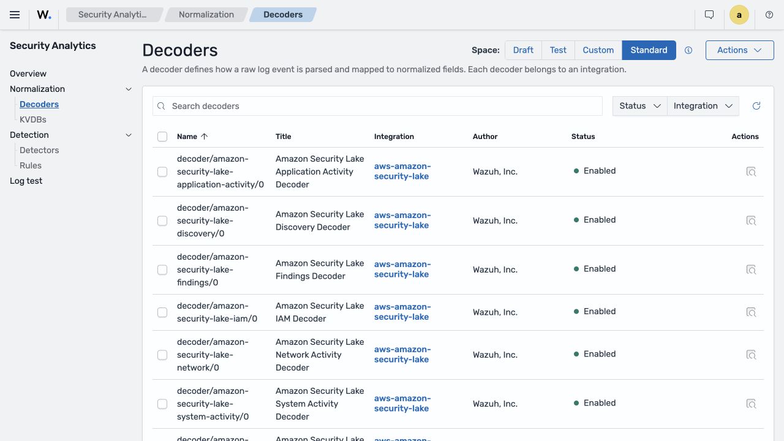Click the Wazuh logo home icon
The height and width of the screenshot is (441, 784).
tap(44, 15)
